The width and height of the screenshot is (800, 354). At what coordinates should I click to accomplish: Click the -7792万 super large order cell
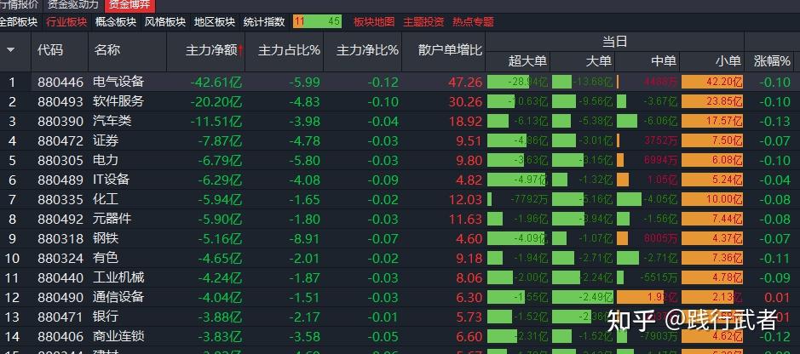[517, 199]
